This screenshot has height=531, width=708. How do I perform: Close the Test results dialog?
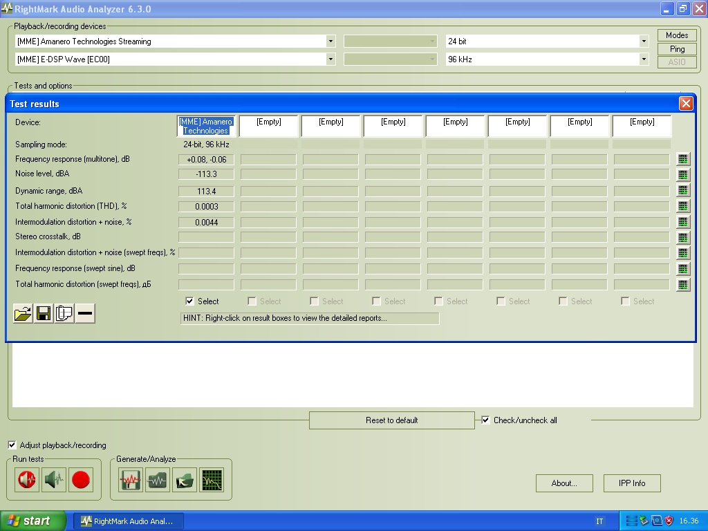pyautogui.click(x=686, y=104)
